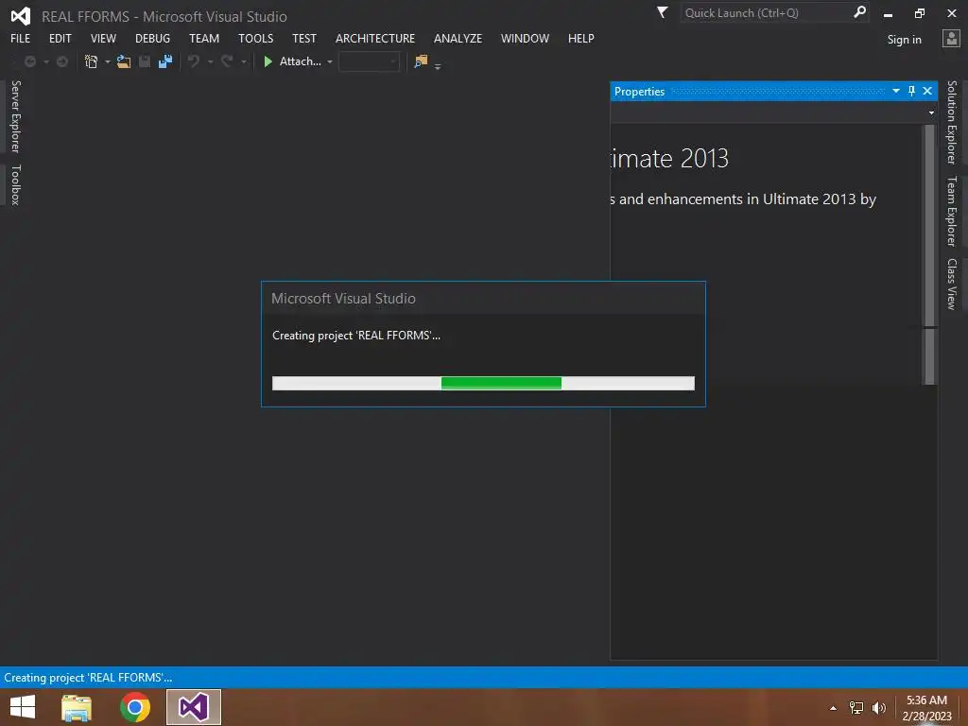Open the Redo history dropdown
The width and height of the screenshot is (968, 726).
tap(244, 62)
